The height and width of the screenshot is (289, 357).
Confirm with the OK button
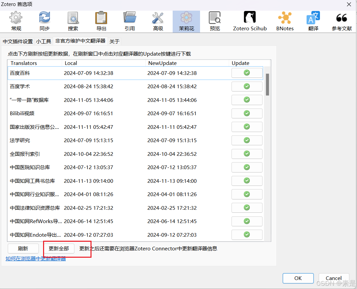298,278
